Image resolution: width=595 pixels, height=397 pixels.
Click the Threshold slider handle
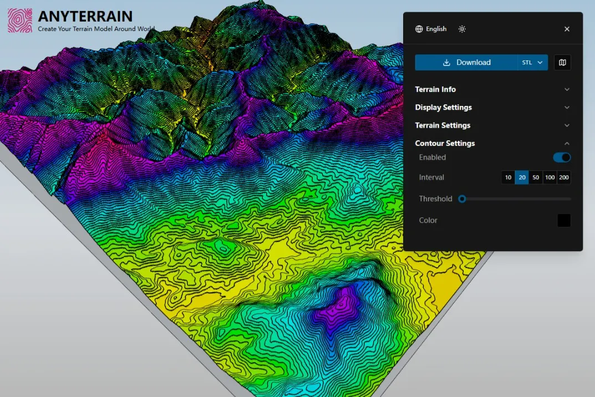pos(462,199)
